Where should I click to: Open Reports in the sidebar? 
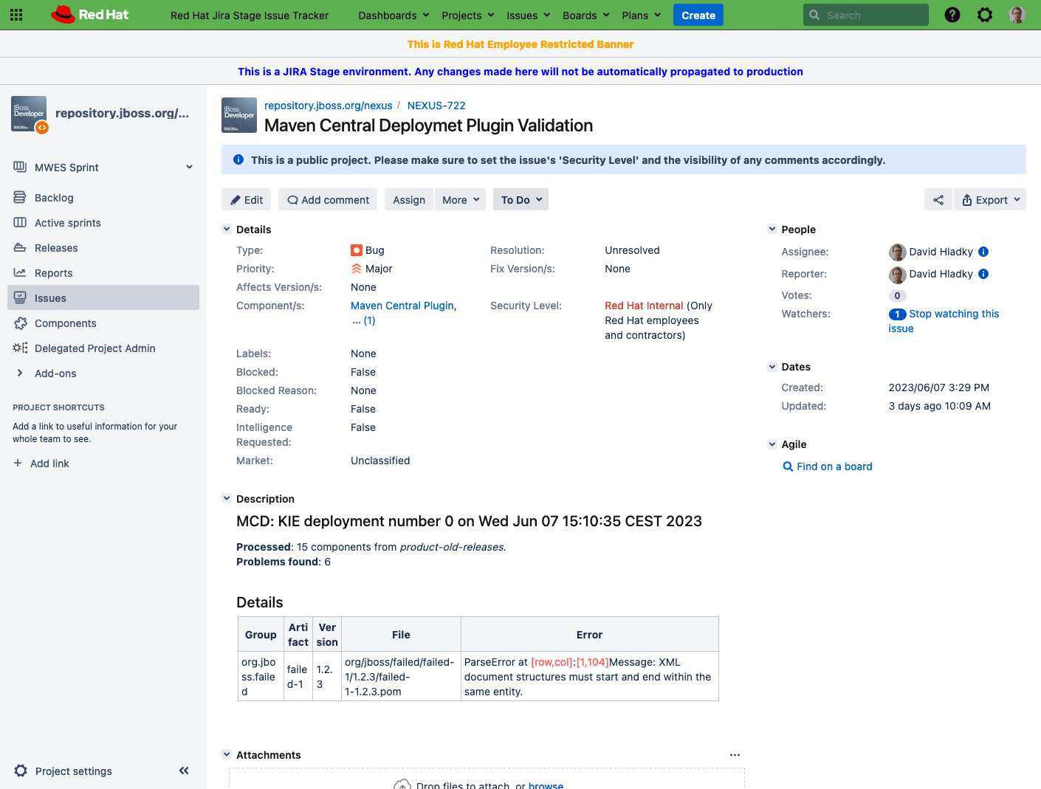(103, 273)
